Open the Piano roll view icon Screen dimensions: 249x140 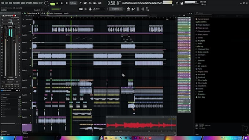(x=133, y=9)
